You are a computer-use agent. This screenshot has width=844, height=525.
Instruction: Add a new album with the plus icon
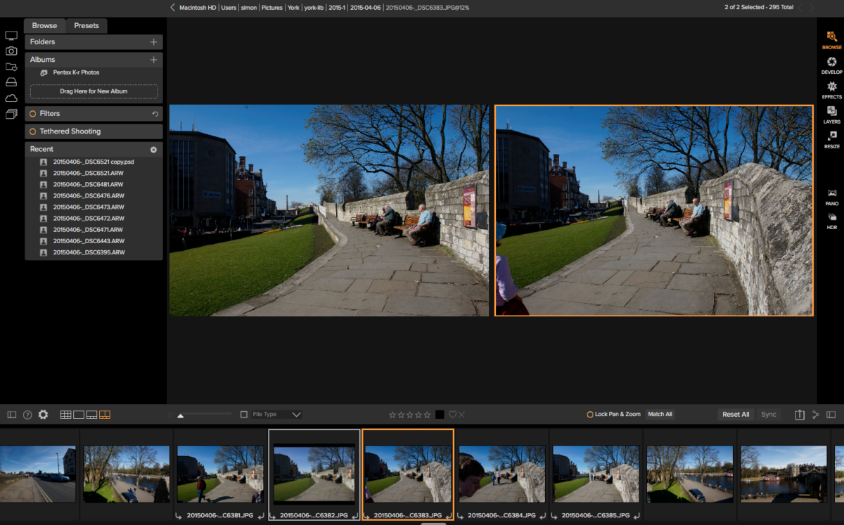point(153,60)
